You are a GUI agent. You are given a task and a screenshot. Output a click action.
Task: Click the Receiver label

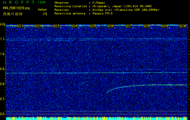point(62,10)
